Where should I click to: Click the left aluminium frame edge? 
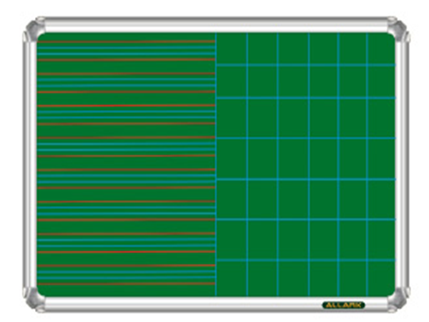tap(29, 165)
